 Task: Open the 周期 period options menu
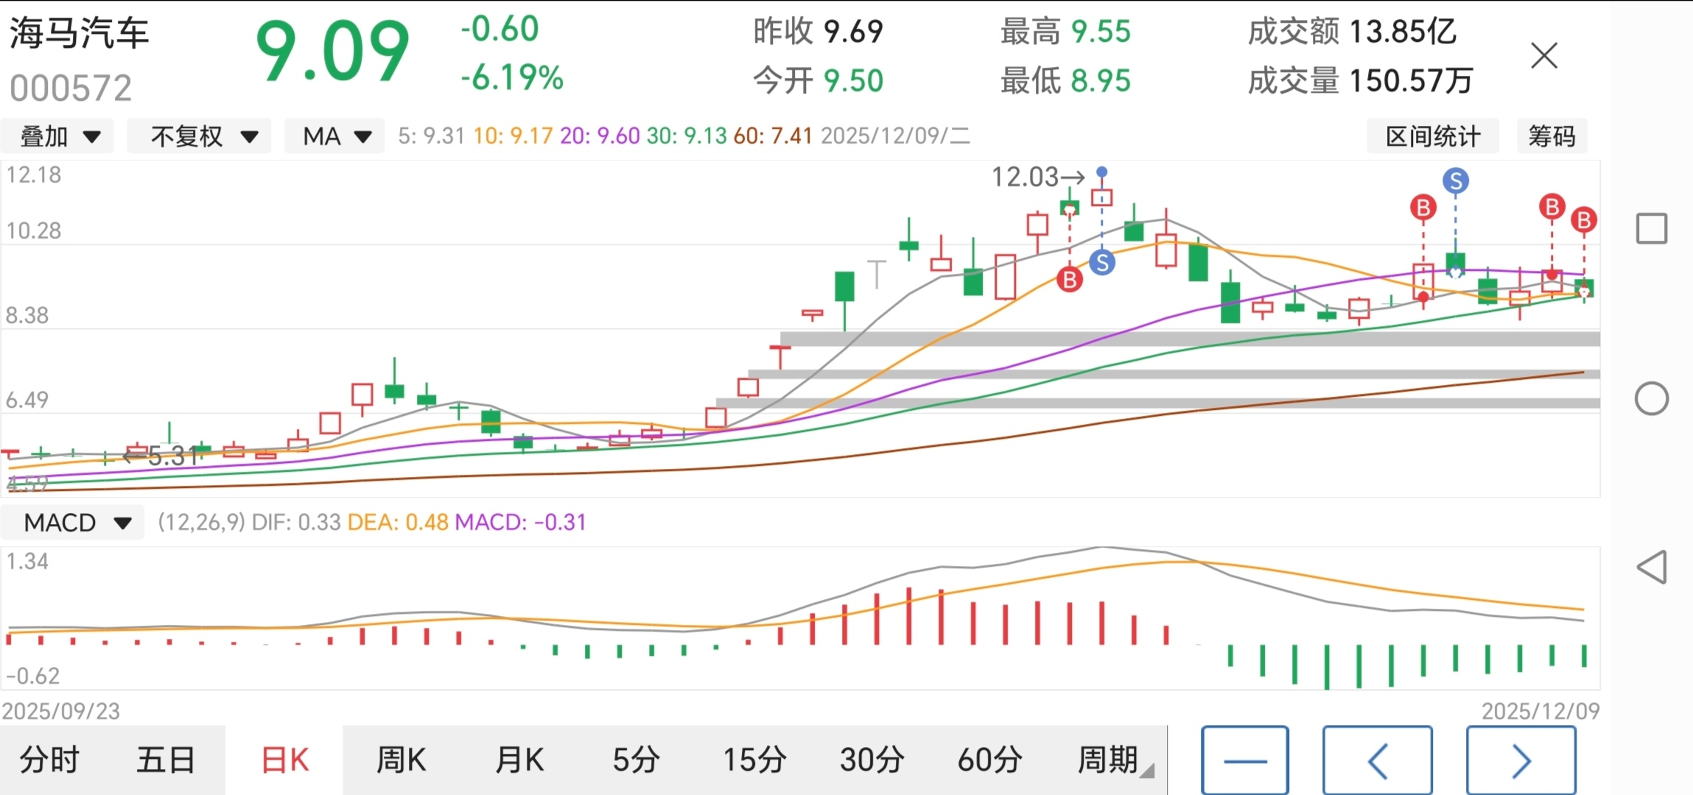(x=1109, y=760)
